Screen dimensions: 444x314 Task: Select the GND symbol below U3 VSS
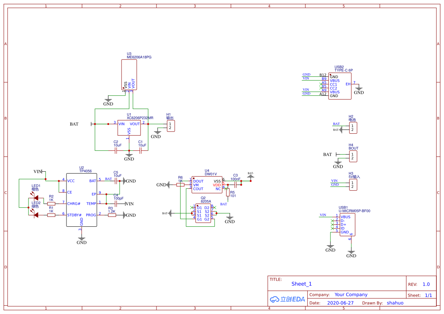(x=108, y=102)
